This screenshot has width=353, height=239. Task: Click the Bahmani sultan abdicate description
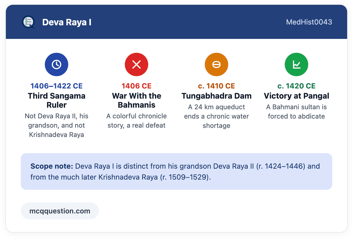tap(297, 112)
